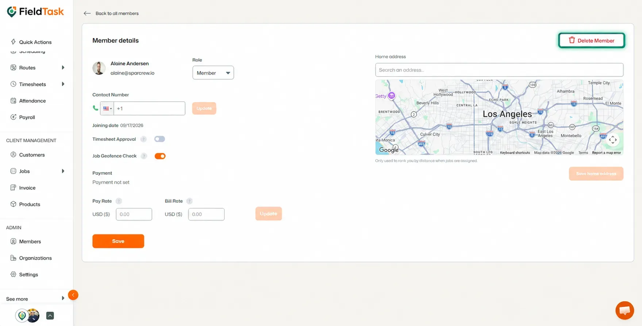Open the chat support bubble

click(624, 310)
